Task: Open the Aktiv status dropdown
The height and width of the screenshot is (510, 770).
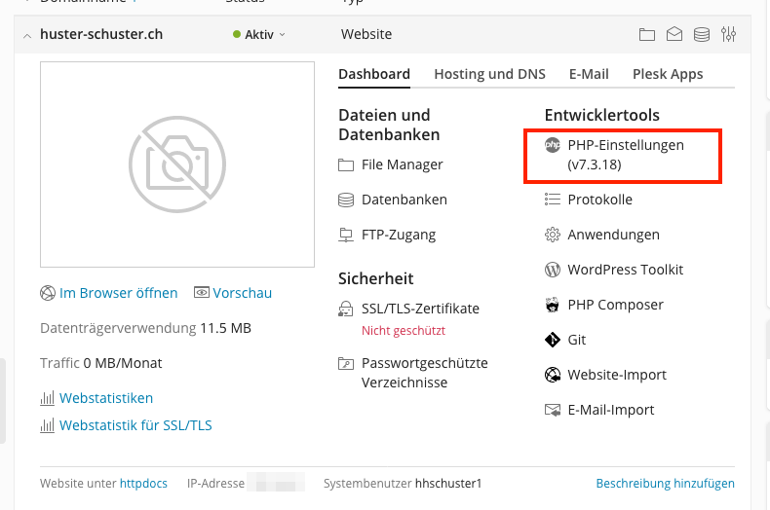Action: point(259,35)
